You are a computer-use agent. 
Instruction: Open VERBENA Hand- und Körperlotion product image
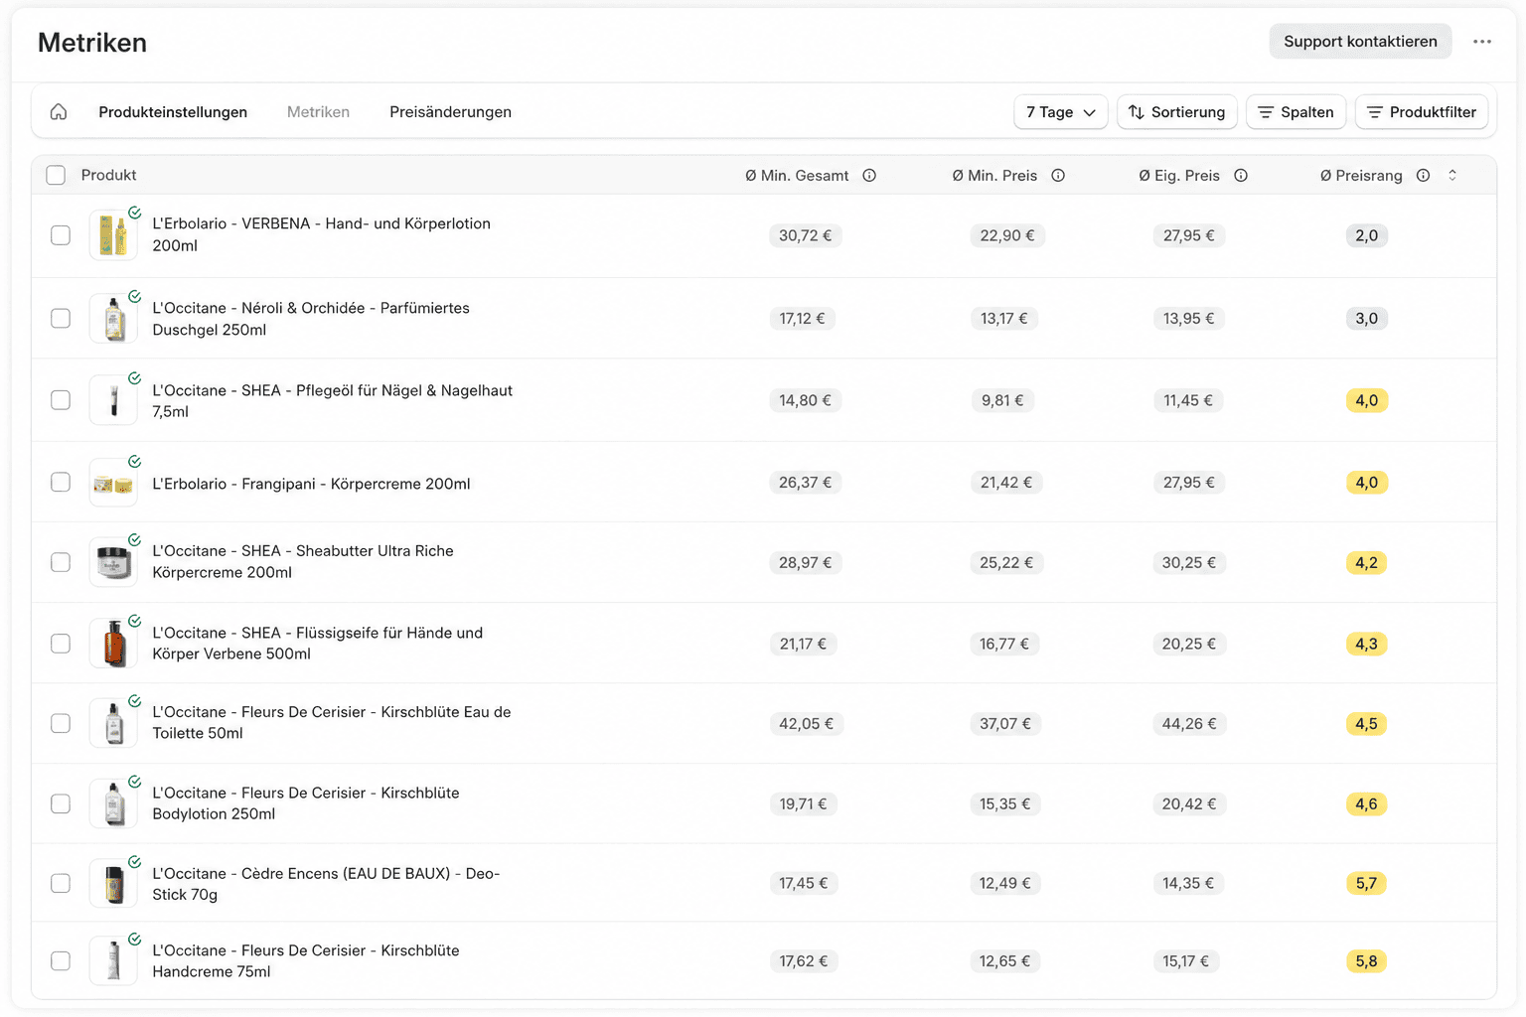coord(113,236)
